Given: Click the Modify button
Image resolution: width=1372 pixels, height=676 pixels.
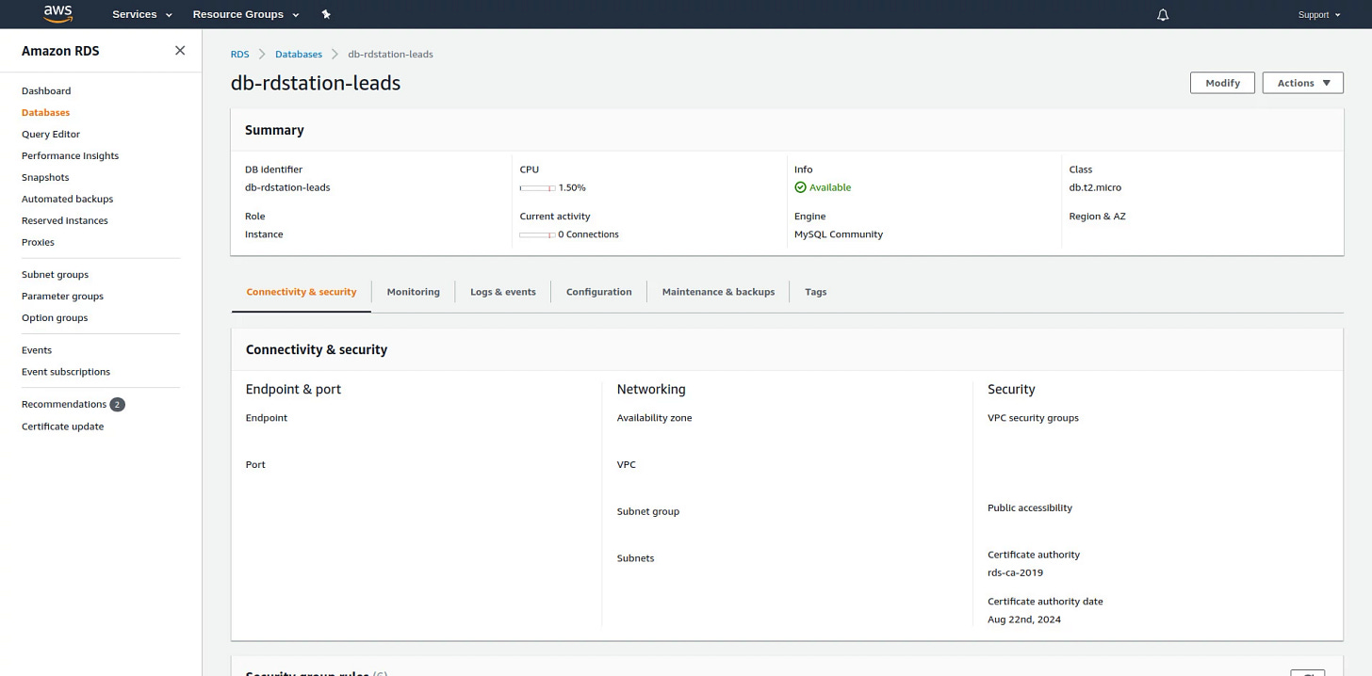Looking at the screenshot, I should (x=1222, y=82).
